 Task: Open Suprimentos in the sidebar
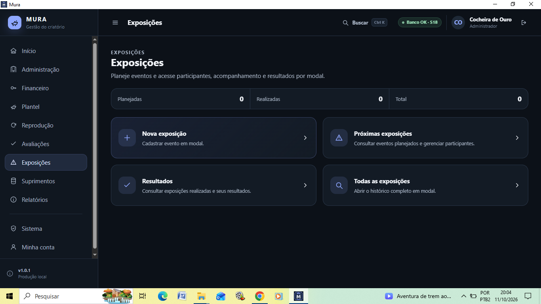click(46, 181)
